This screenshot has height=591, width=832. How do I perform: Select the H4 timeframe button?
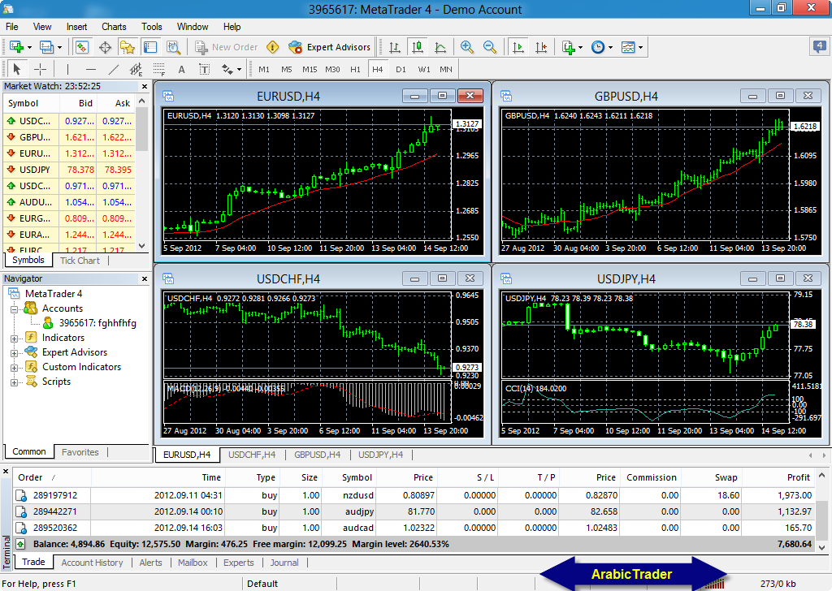(x=377, y=70)
